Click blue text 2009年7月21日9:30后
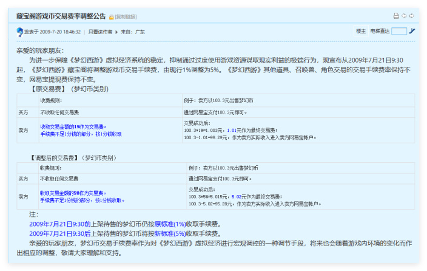Screen dimensions: 427x271 click(x=60, y=233)
